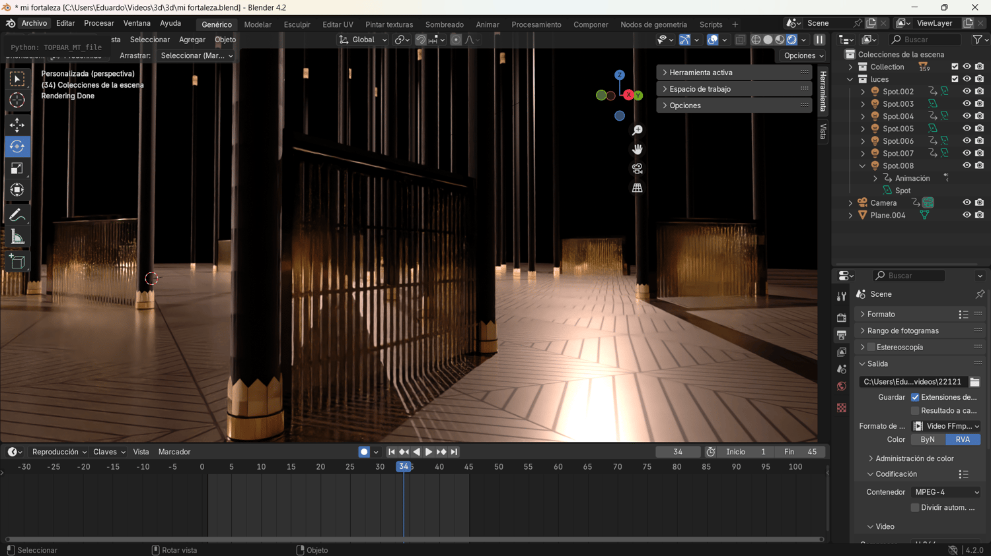The width and height of the screenshot is (991, 556).
Task: Switch to the Sombreado workspace tab
Action: point(444,24)
